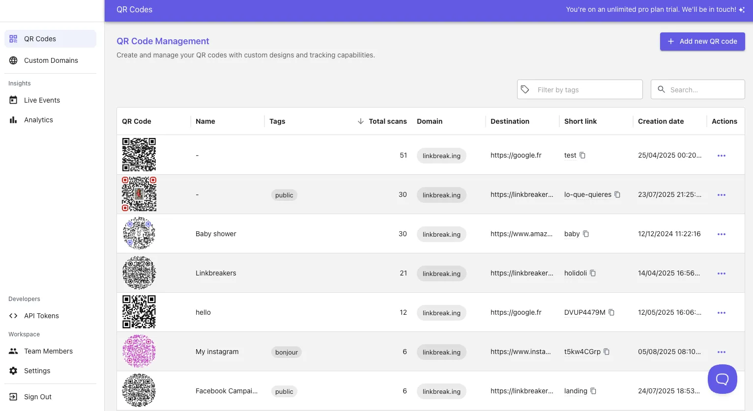Open the Filter by tags combo box
This screenshot has height=411, width=753.
[x=580, y=89]
